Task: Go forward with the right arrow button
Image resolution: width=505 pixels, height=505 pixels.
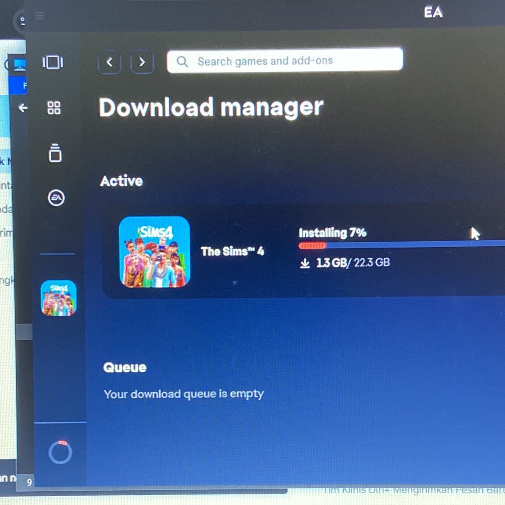Action: [x=142, y=62]
